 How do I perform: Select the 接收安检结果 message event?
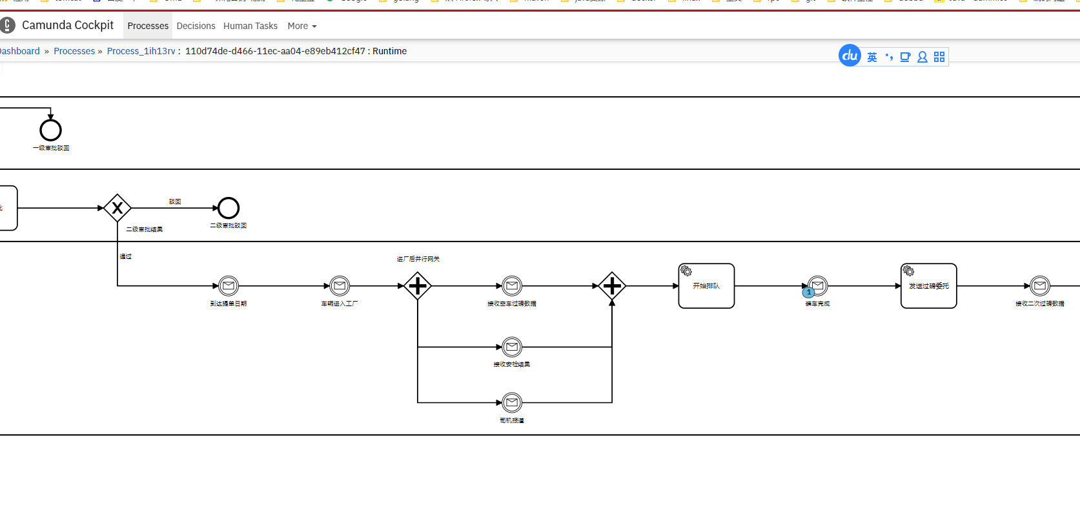[512, 347]
